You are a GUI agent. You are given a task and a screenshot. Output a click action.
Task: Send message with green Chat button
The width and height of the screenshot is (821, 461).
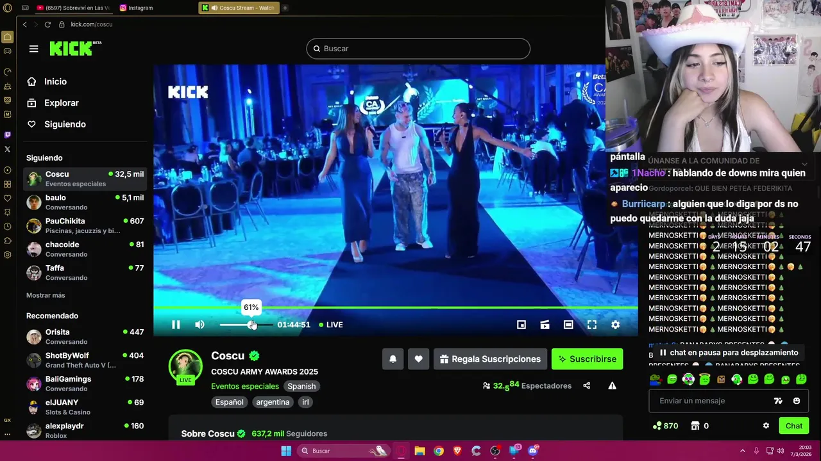pos(794,426)
